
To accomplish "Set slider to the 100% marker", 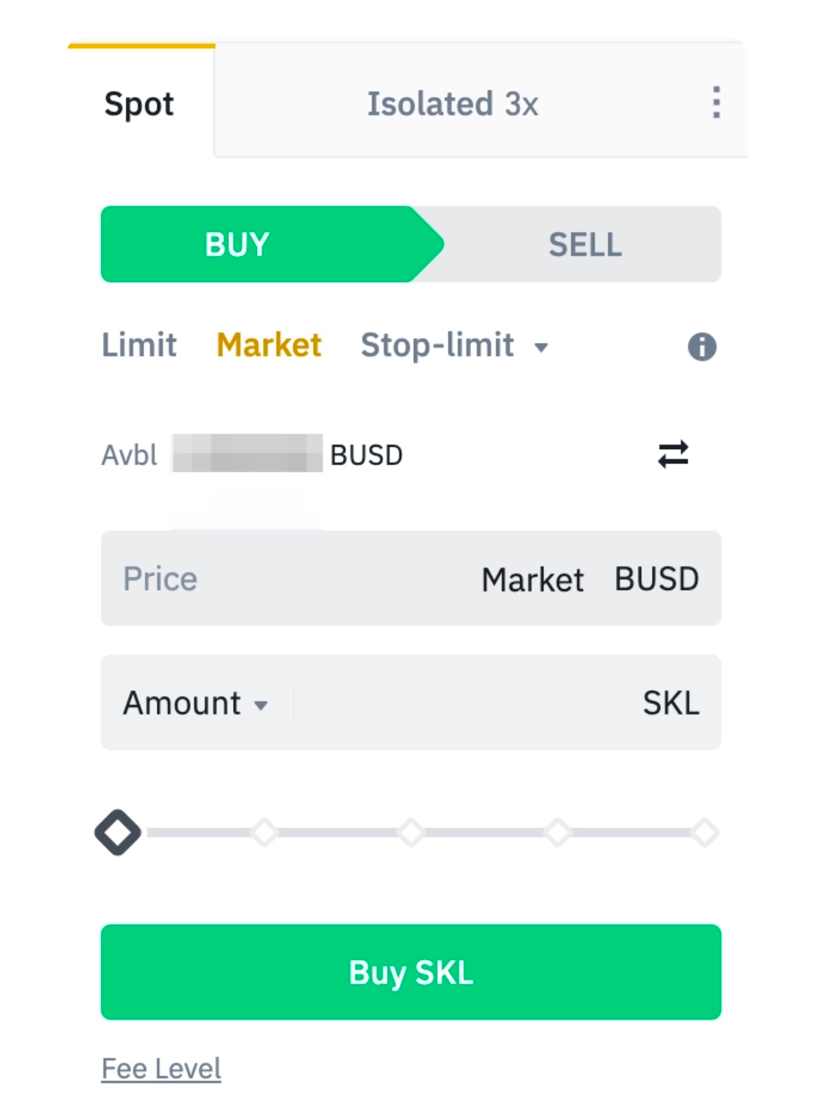I will (705, 833).
